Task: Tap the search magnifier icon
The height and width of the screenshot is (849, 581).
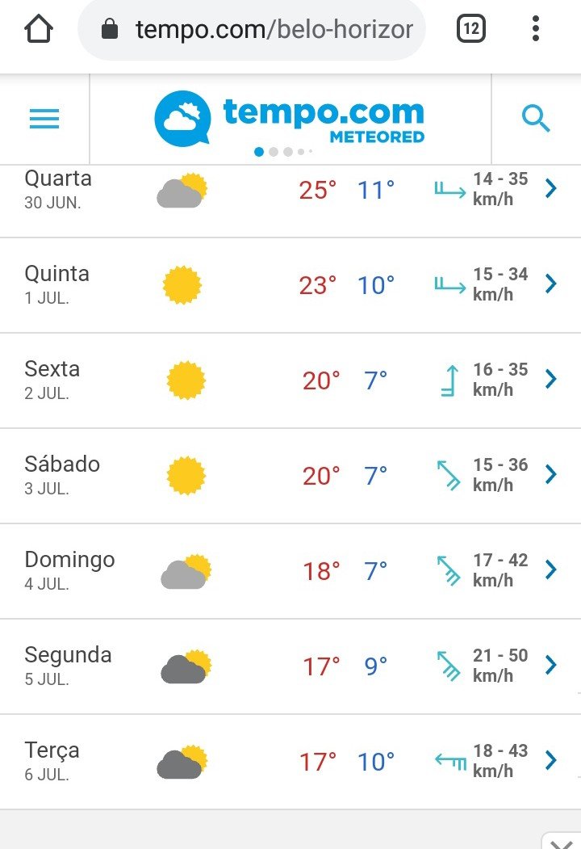Action: pos(536,119)
